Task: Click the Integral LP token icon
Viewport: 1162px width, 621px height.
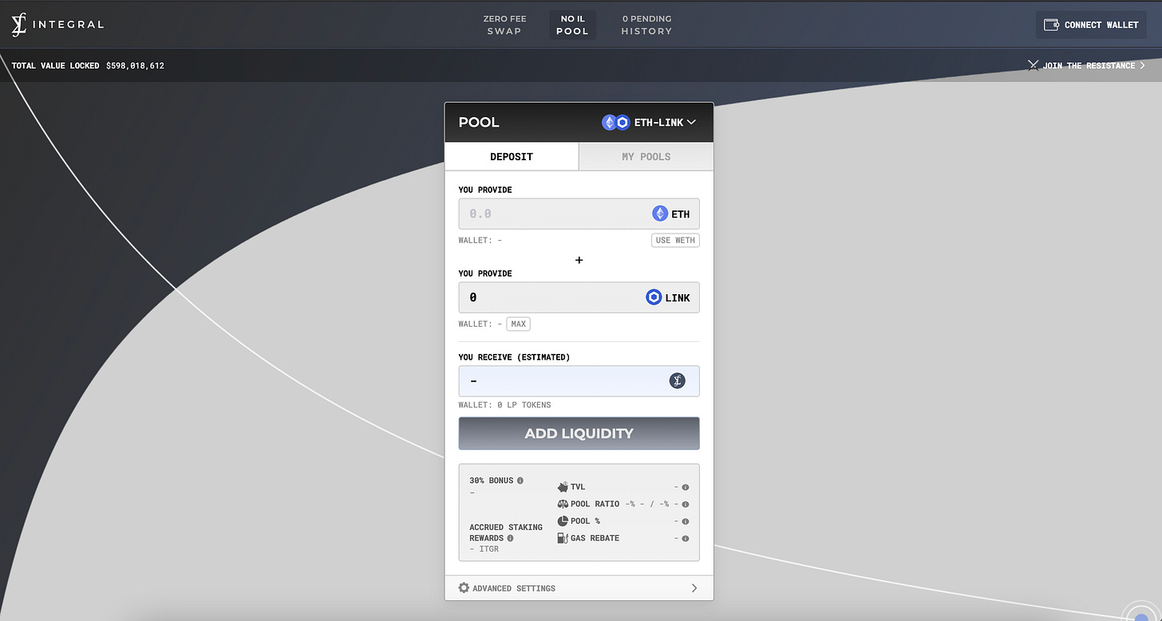Action: pyautogui.click(x=678, y=381)
